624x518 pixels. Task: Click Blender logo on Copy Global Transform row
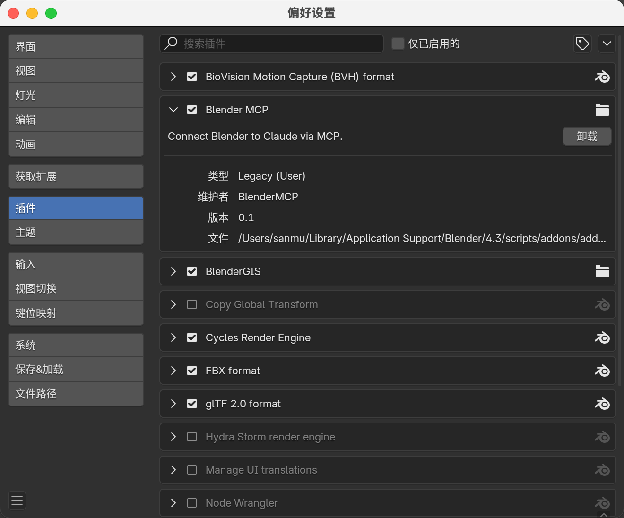[602, 304]
